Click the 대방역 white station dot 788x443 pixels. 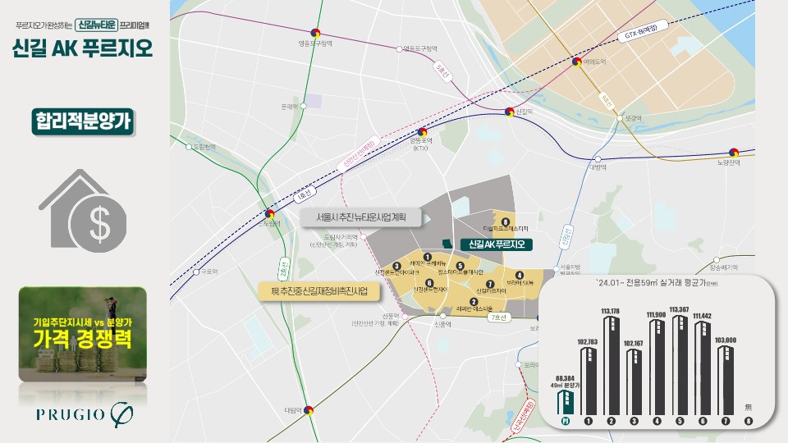click(598, 159)
